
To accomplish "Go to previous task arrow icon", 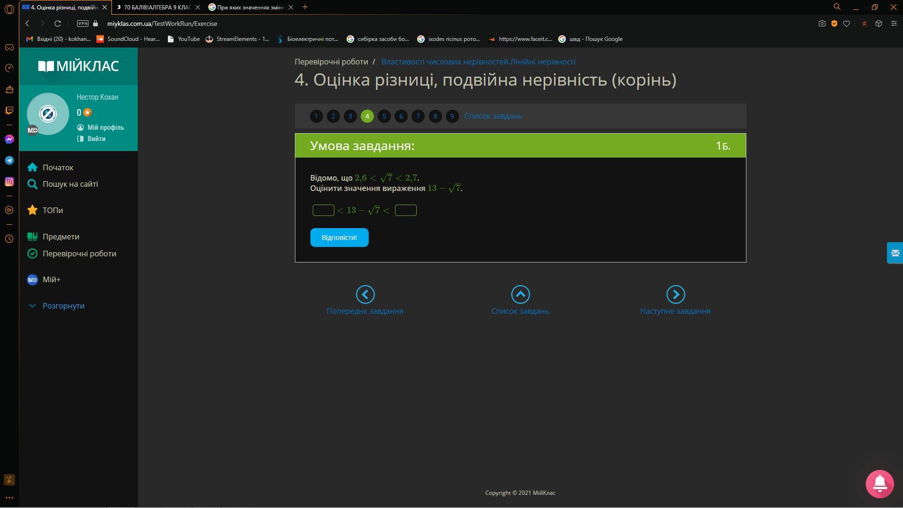I will pos(365,294).
